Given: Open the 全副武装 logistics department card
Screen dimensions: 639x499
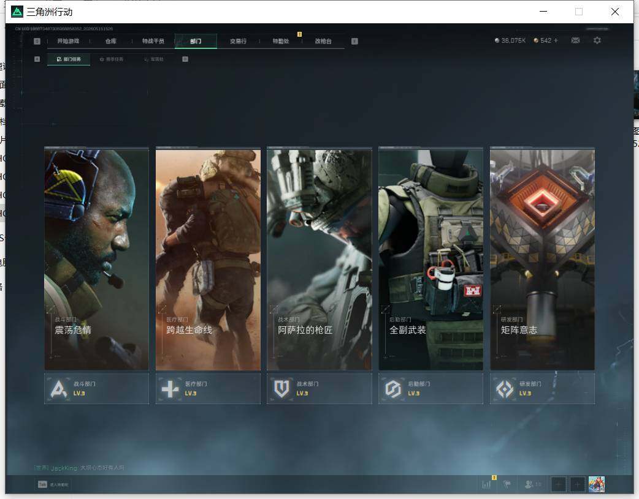Looking at the screenshot, I should (430, 259).
